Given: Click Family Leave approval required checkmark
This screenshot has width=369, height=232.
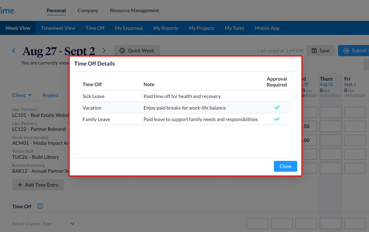Looking at the screenshot, I should point(277,119).
